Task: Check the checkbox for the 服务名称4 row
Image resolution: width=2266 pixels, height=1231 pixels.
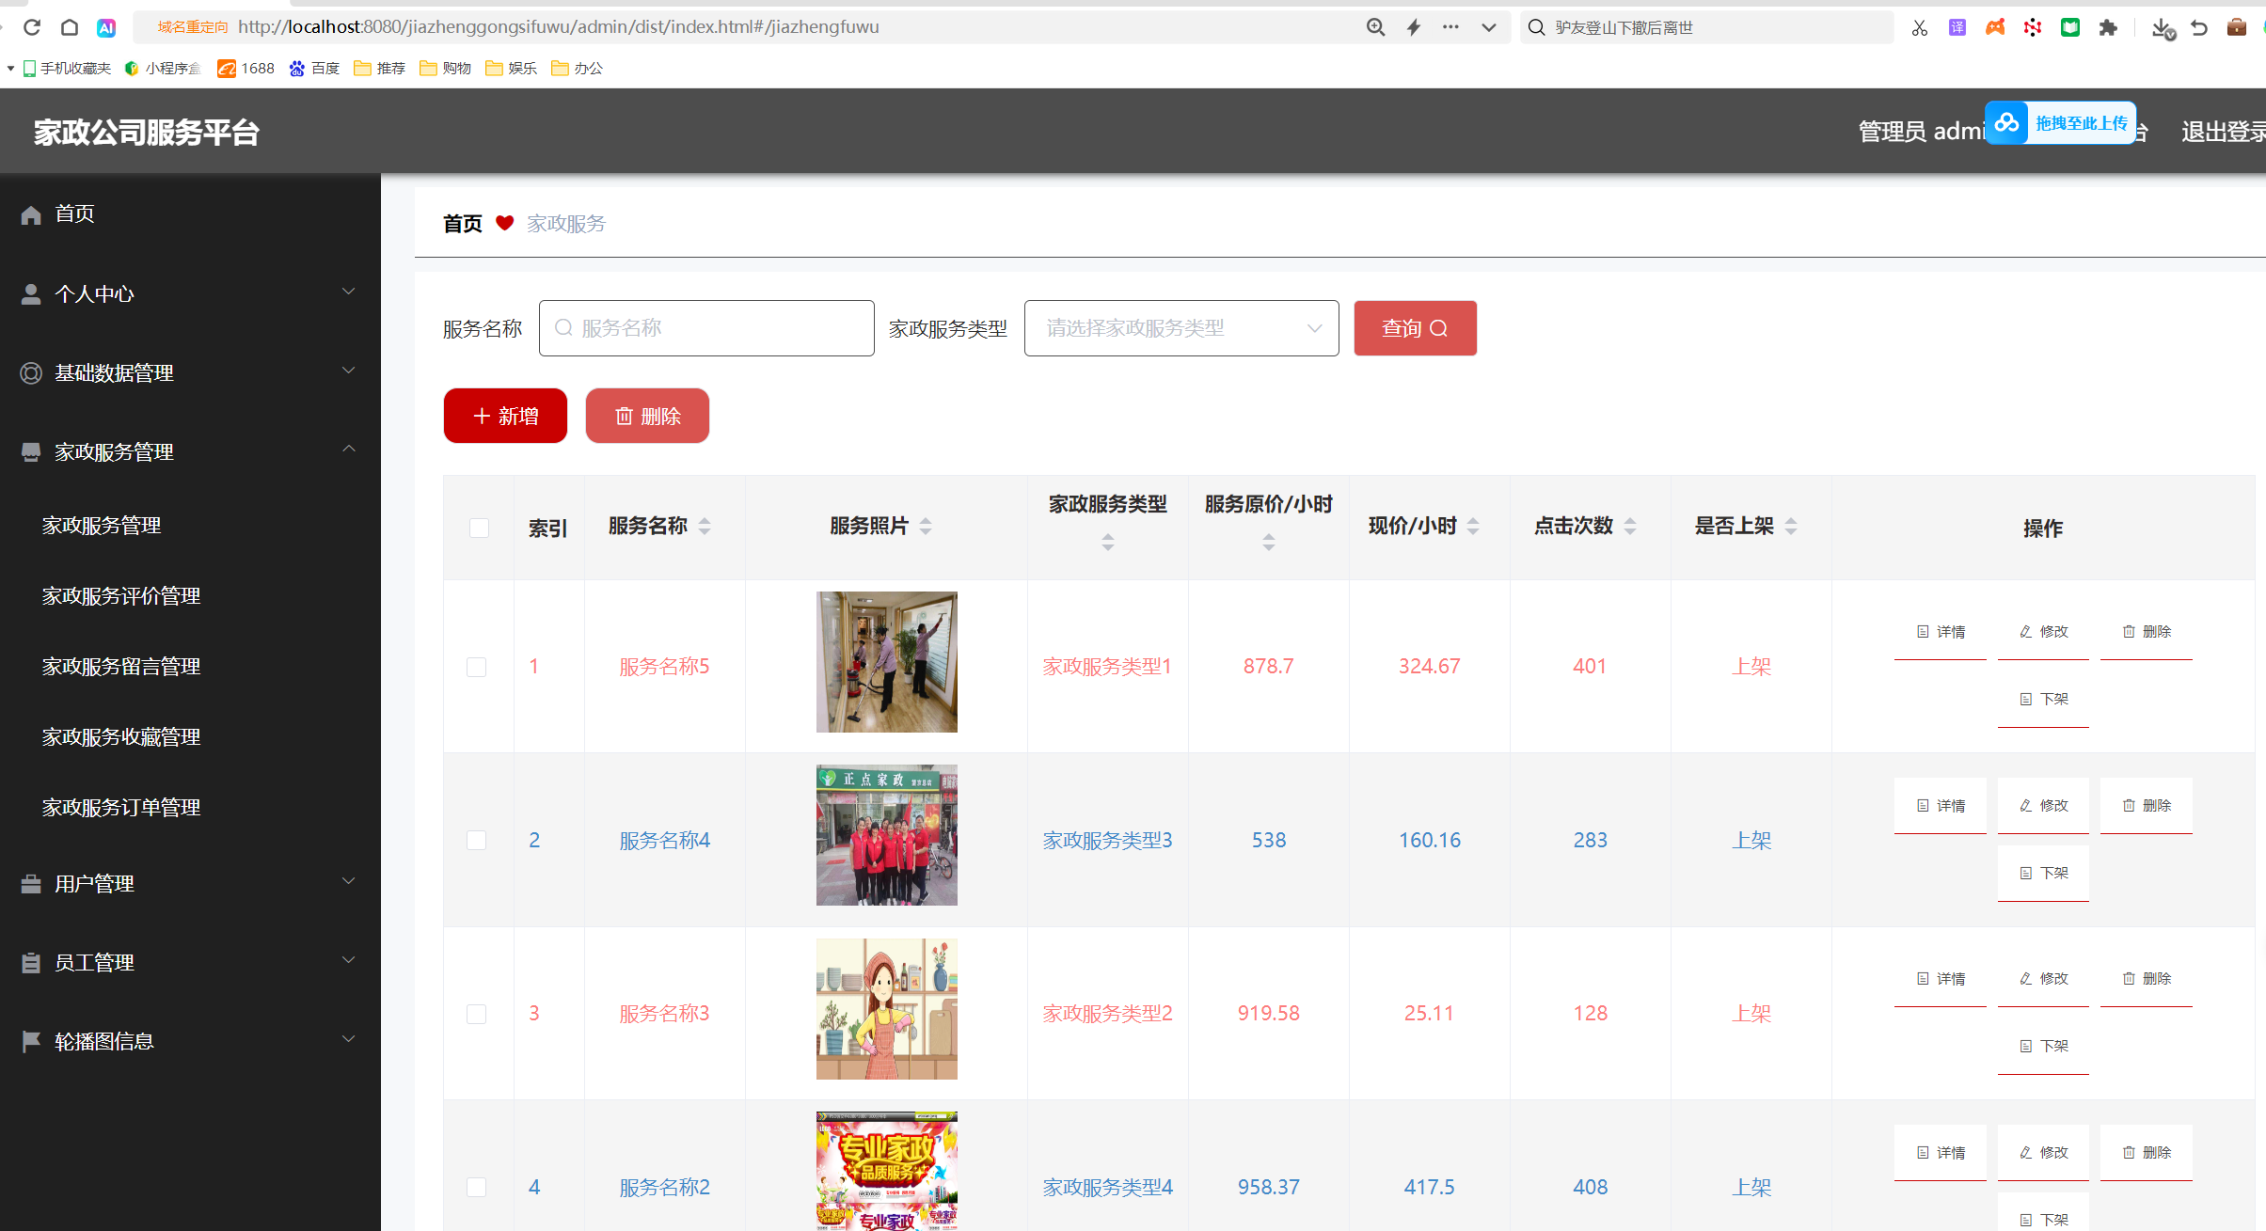Action: point(477,840)
